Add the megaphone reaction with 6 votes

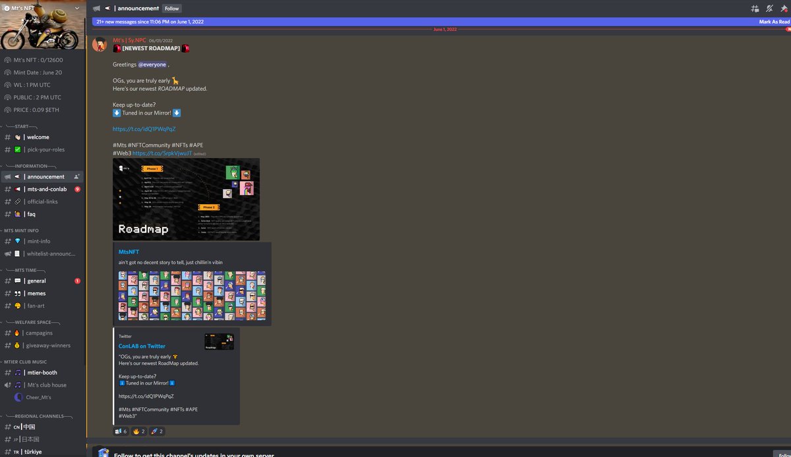click(121, 431)
